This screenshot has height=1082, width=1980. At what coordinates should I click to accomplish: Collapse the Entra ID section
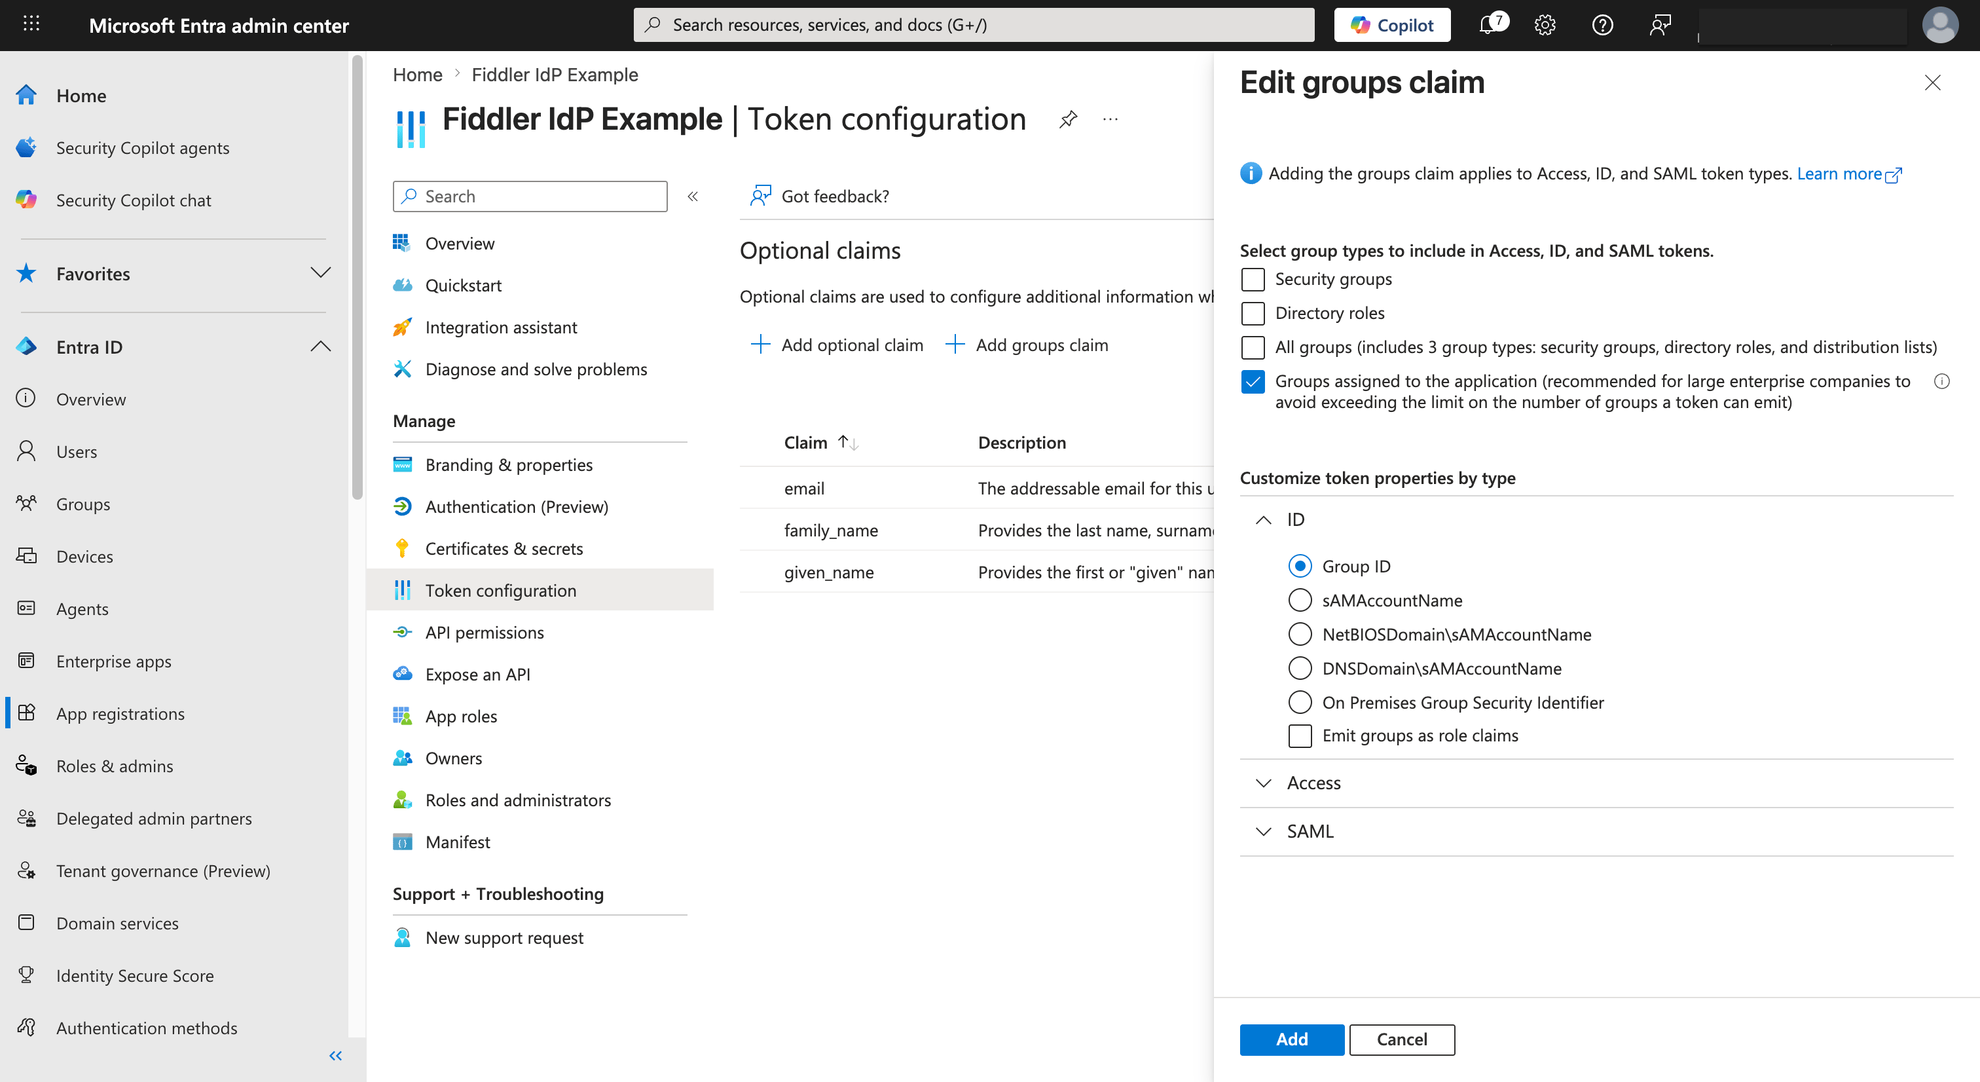click(320, 347)
